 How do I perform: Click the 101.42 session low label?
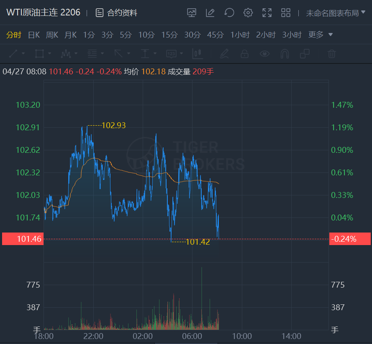[198, 242]
